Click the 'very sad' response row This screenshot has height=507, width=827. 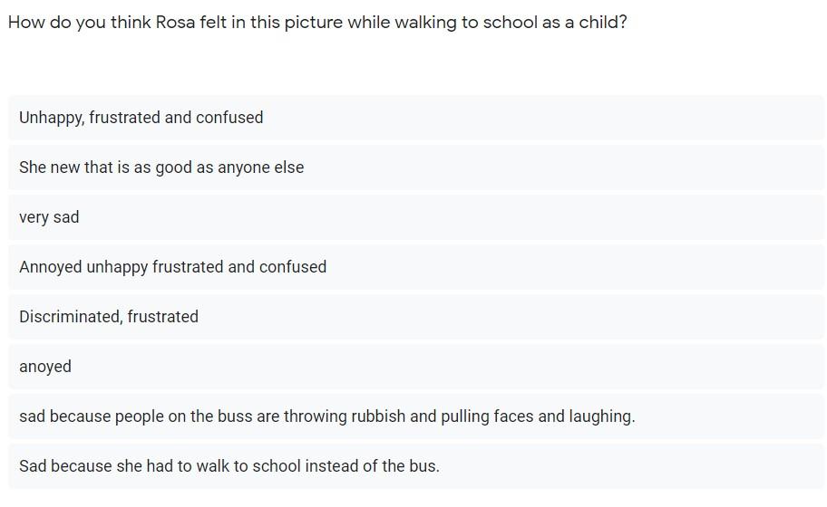416,217
